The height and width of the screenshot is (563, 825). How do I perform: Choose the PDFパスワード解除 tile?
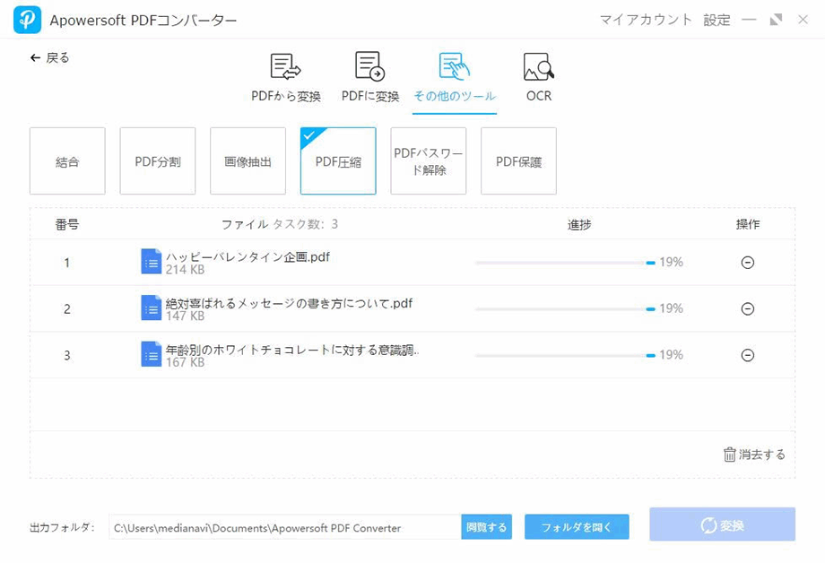(x=429, y=161)
